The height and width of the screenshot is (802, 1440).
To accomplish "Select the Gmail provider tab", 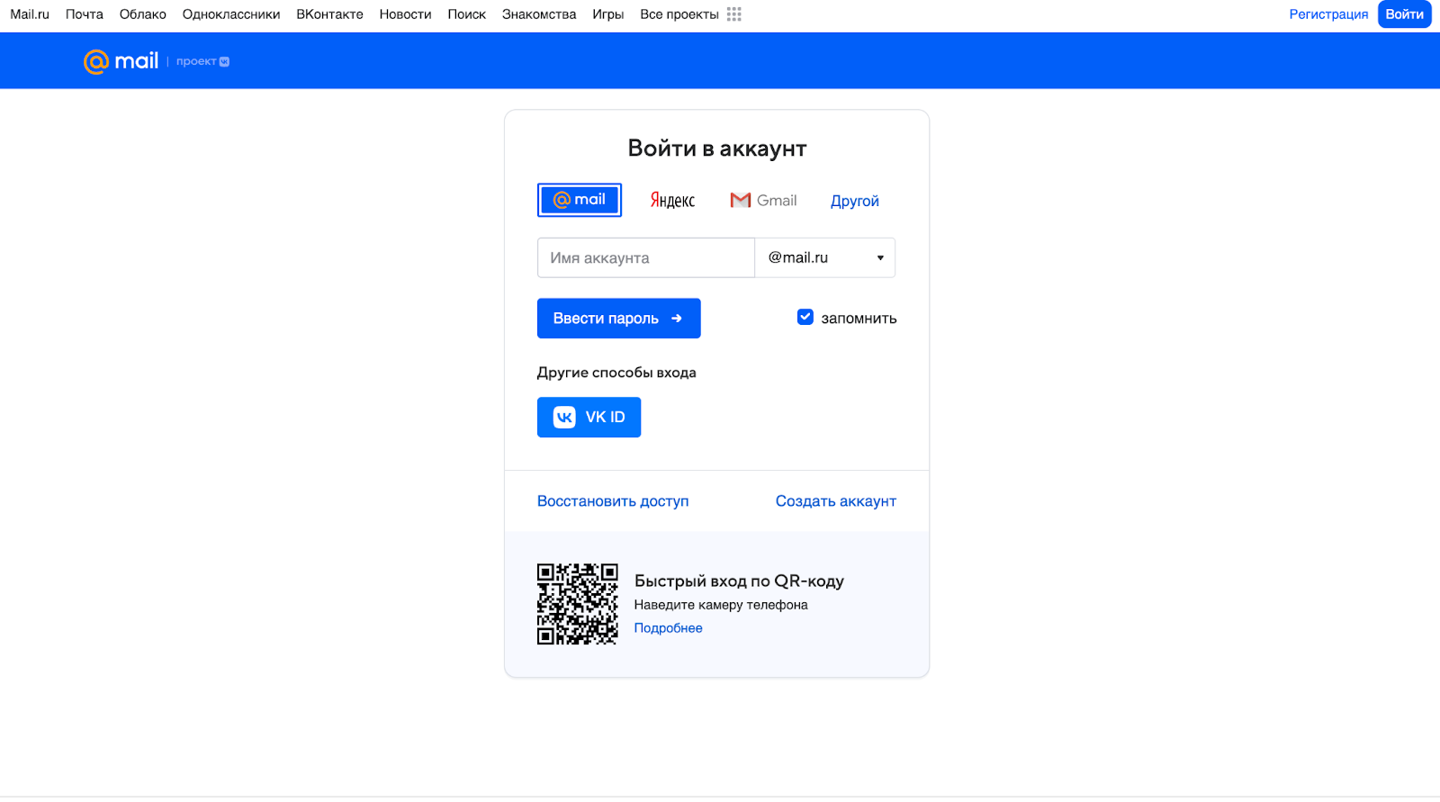I will pyautogui.click(x=763, y=200).
